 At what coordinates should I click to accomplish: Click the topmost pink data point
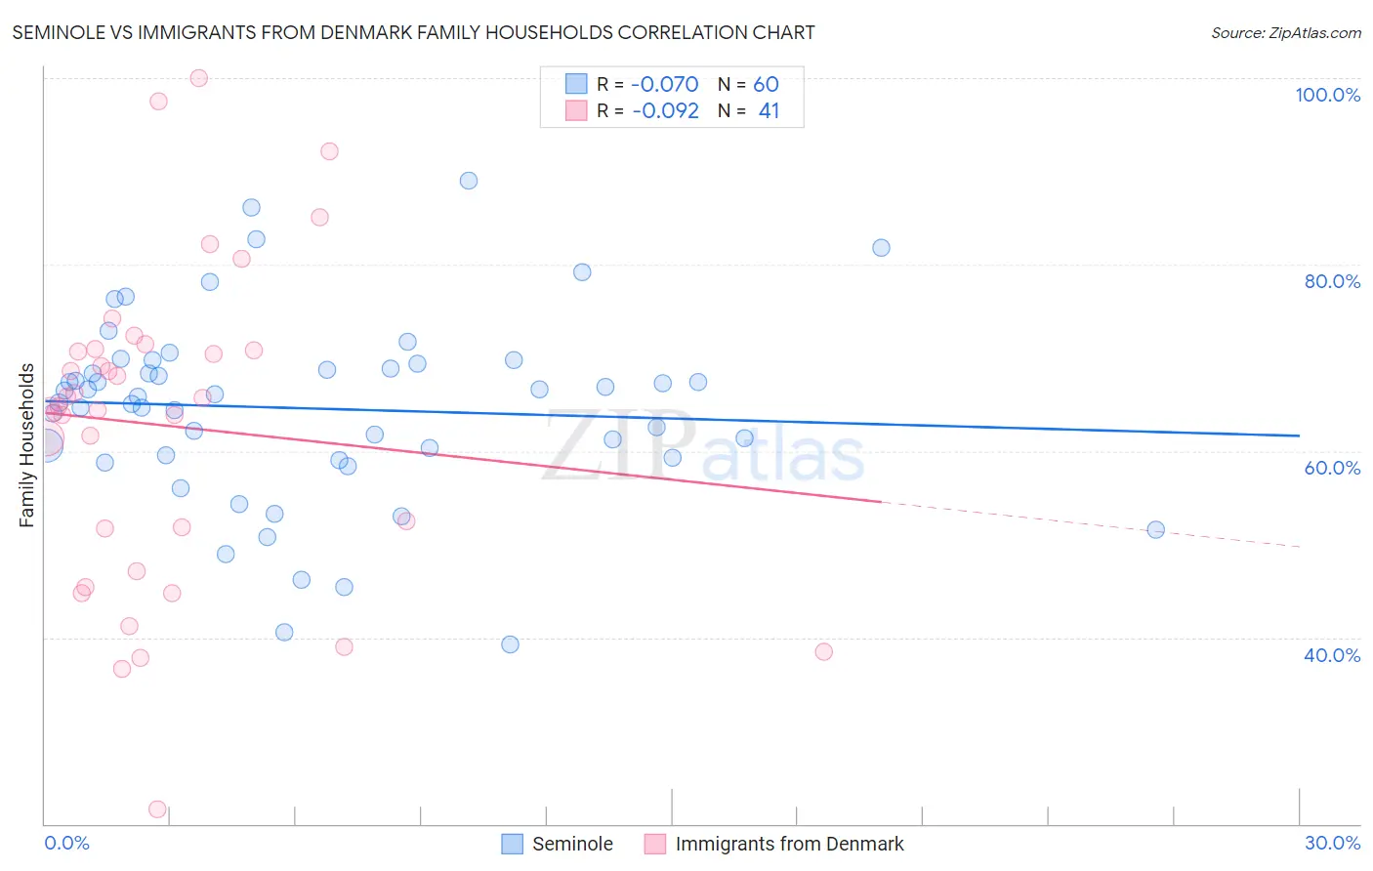point(198,78)
